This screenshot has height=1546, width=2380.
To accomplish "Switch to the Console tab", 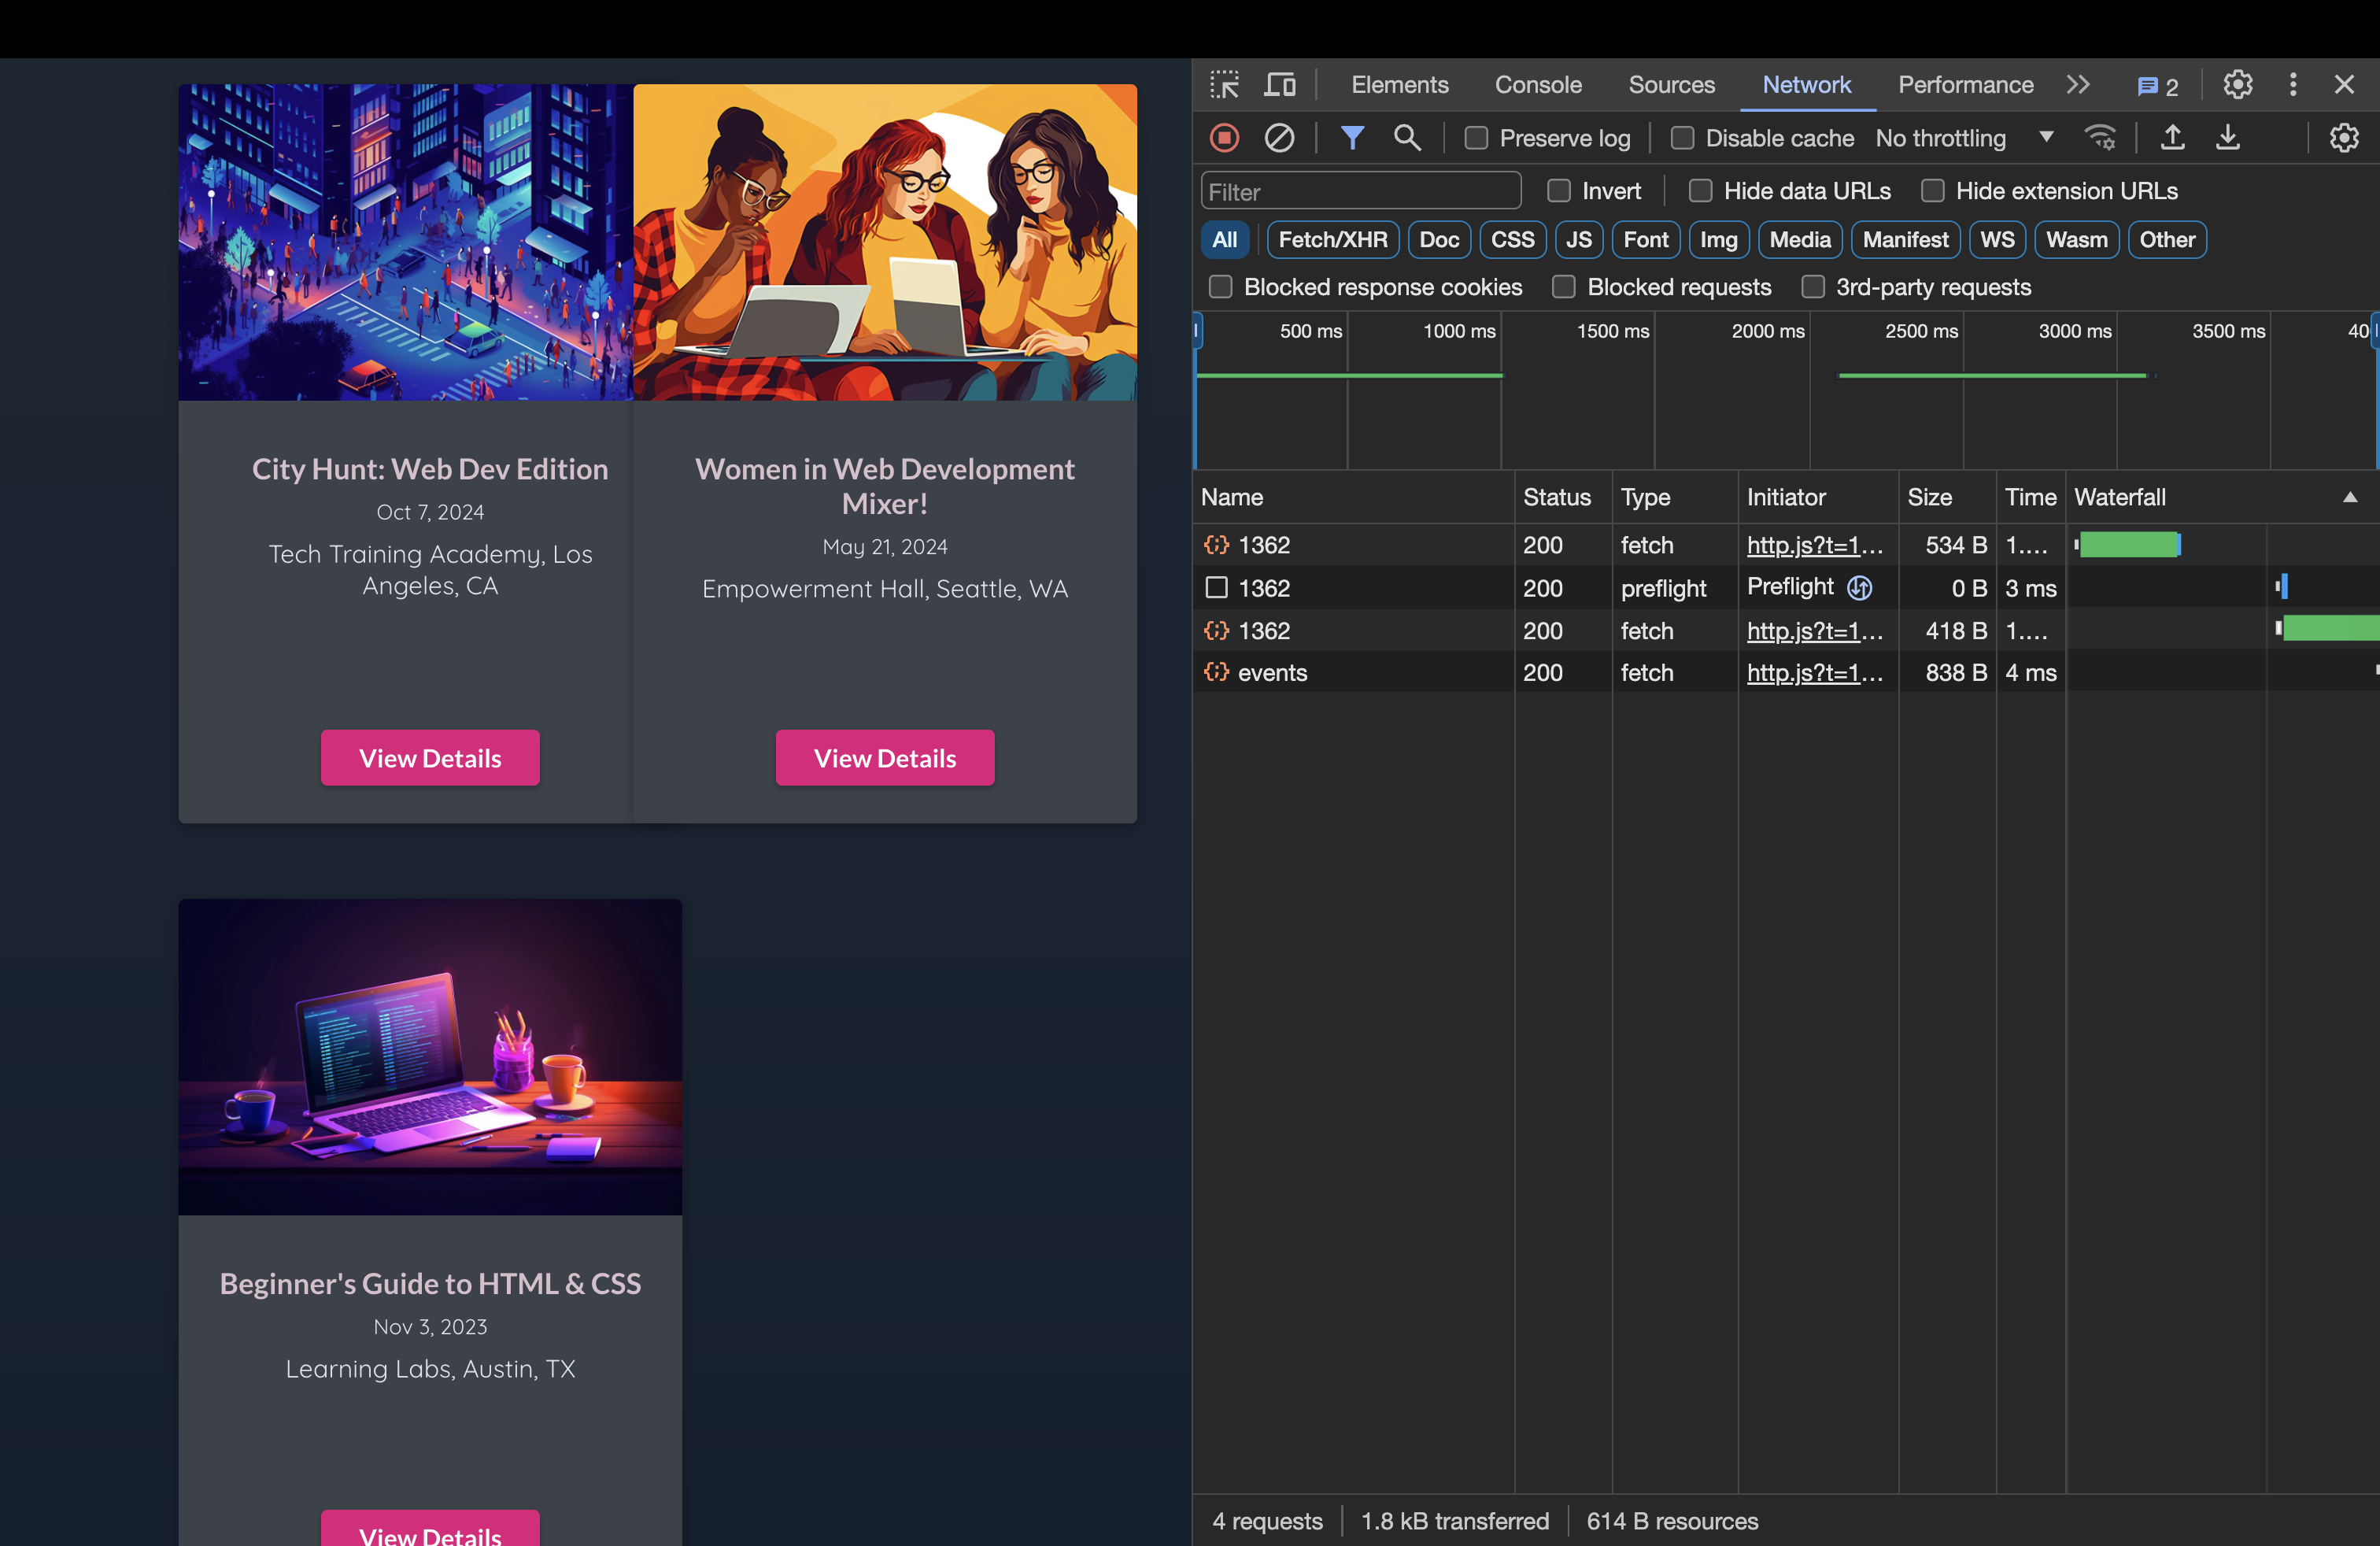I will pyautogui.click(x=1538, y=85).
